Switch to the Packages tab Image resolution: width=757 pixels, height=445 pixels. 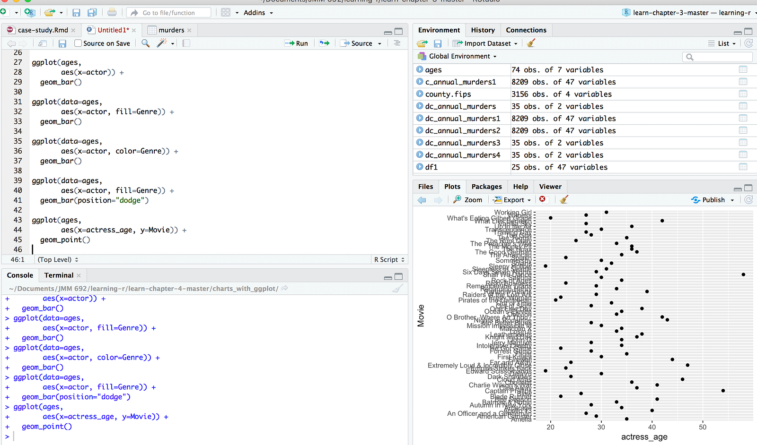point(486,187)
